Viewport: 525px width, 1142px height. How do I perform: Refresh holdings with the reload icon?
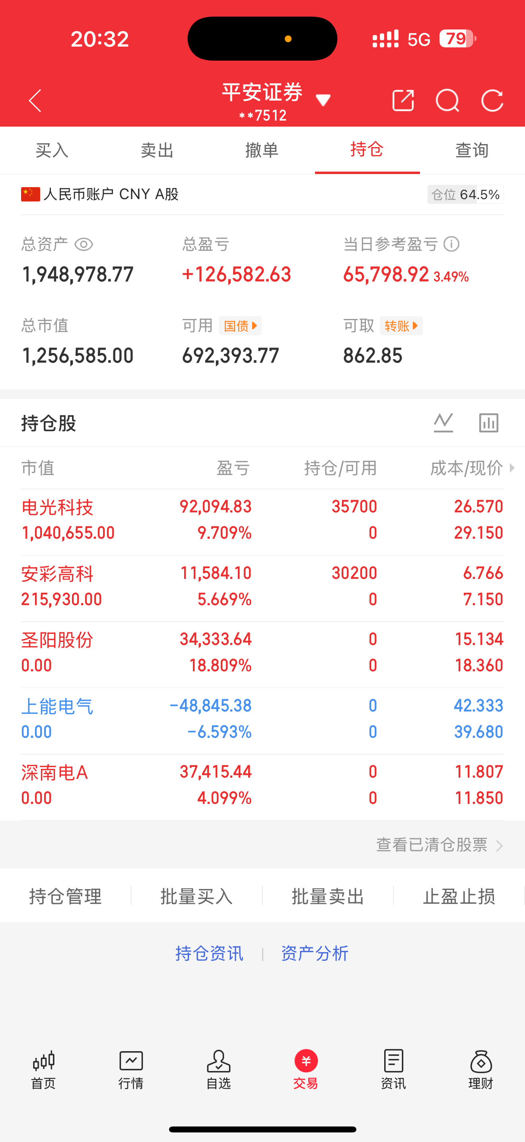click(492, 101)
